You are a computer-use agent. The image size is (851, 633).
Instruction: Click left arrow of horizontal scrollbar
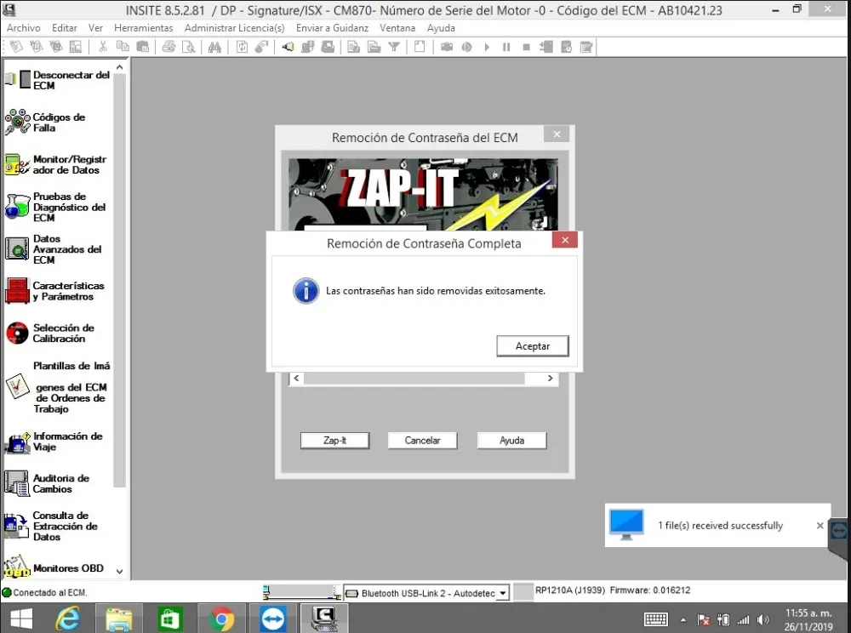click(x=296, y=378)
